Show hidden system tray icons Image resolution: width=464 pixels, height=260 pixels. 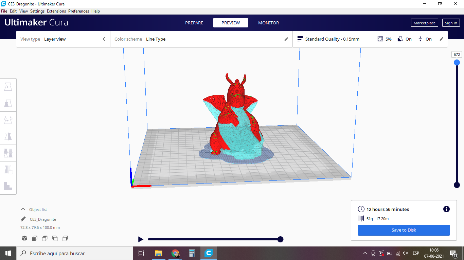coord(365,253)
